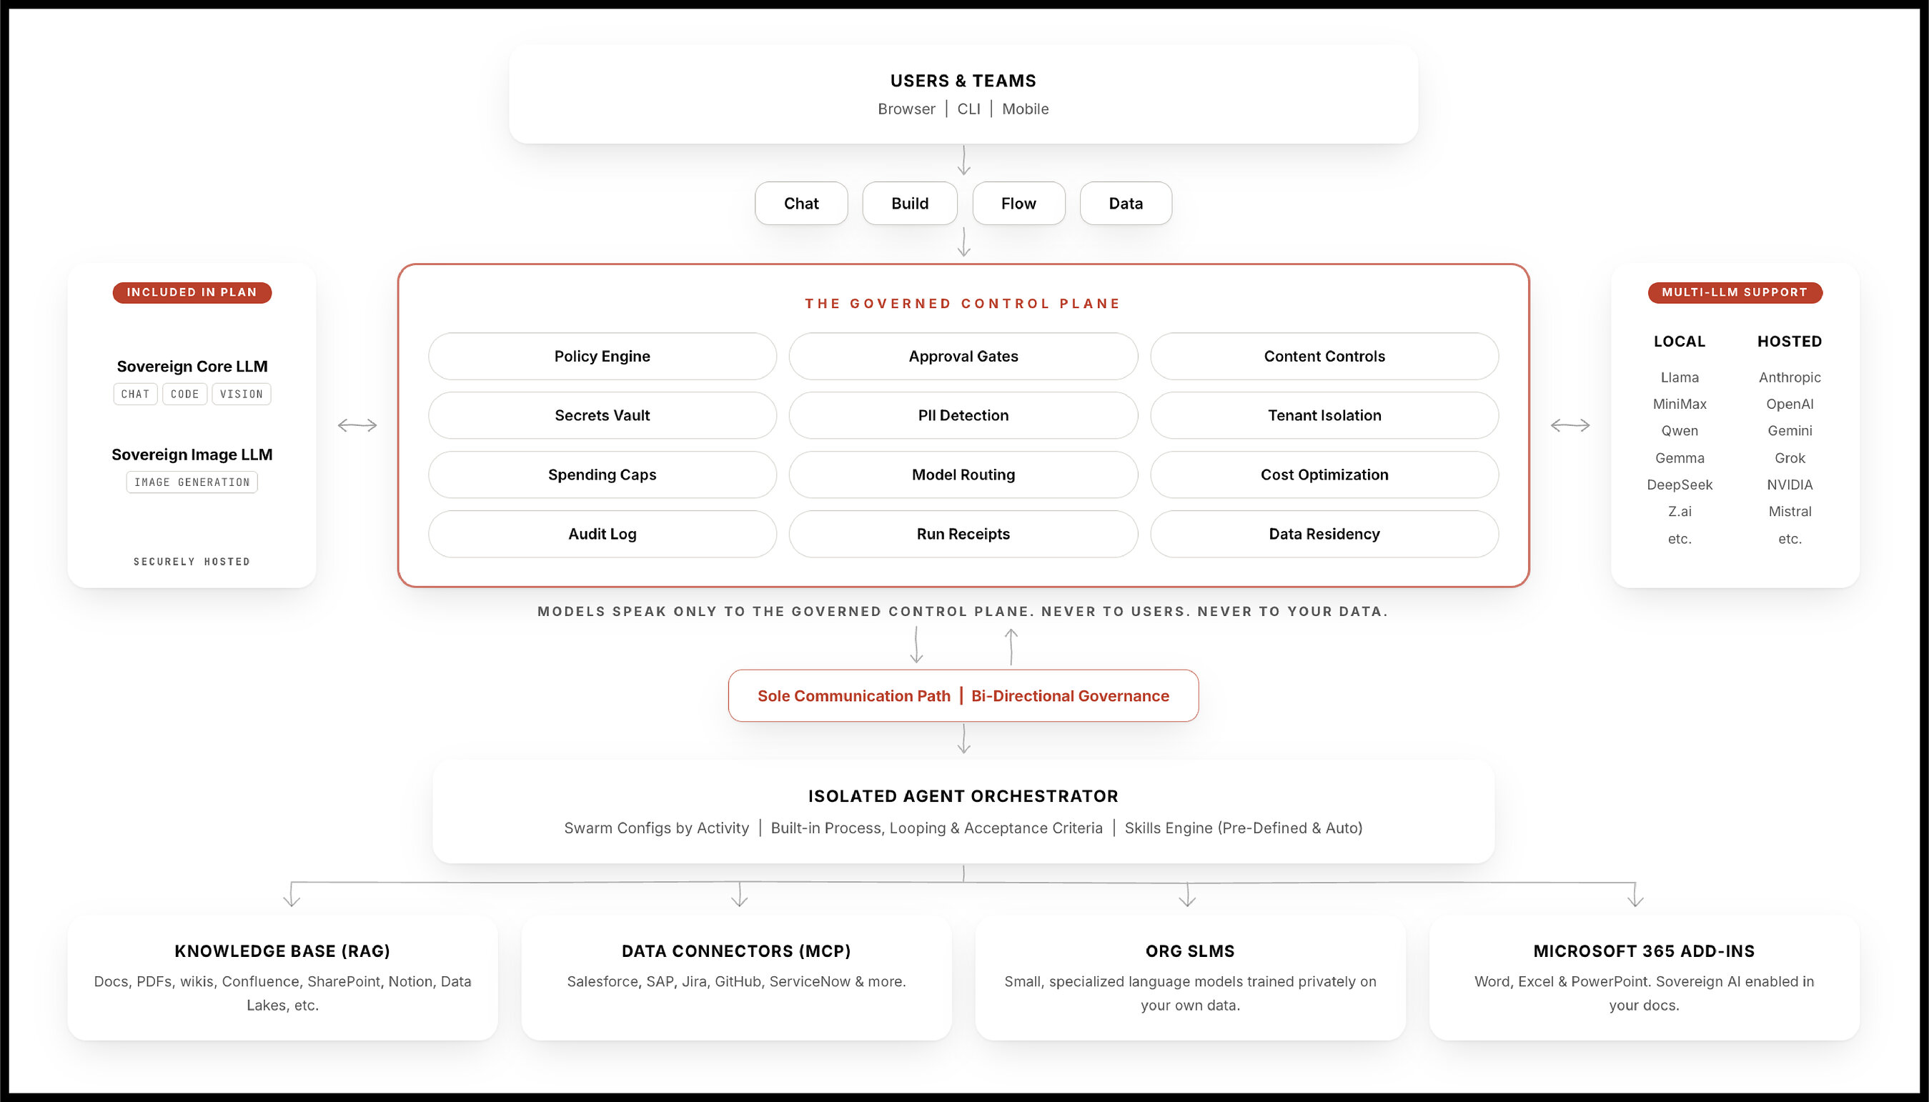Screen dimensions: 1929x1102
Task: Click Swarm Configs by Activity text
Action: tap(656, 828)
